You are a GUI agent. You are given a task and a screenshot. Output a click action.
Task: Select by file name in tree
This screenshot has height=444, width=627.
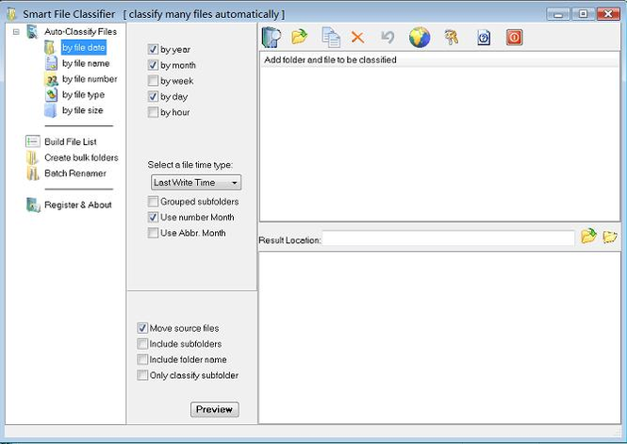(x=86, y=63)
